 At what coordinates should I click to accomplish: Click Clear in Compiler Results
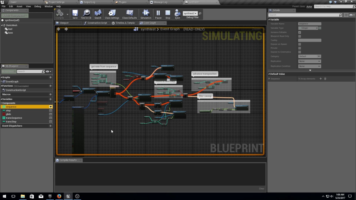point(261,189)
